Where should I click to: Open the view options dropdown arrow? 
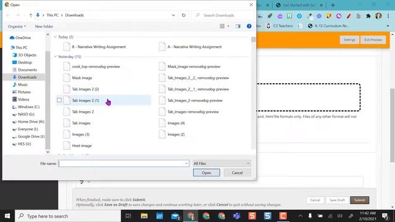(x=228, y=26)
